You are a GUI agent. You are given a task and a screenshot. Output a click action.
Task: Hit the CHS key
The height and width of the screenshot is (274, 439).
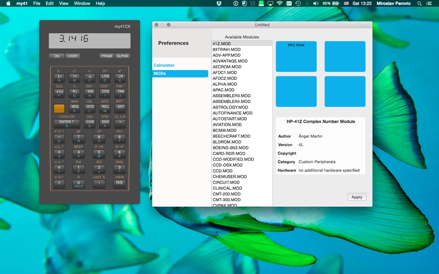point(90,124)
